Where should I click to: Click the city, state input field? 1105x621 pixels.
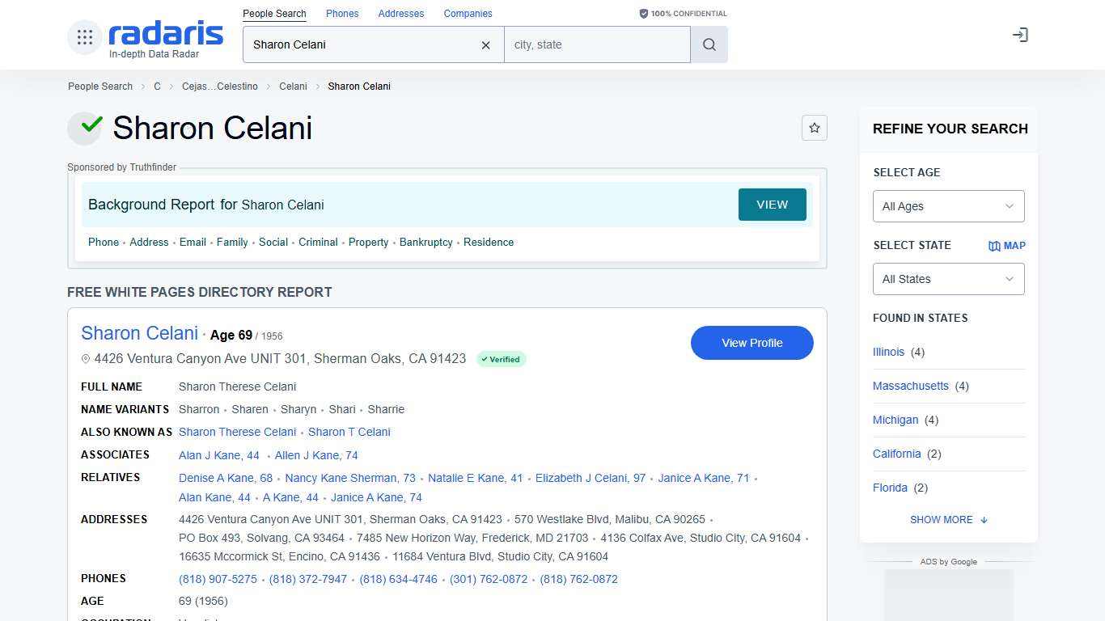597,44
